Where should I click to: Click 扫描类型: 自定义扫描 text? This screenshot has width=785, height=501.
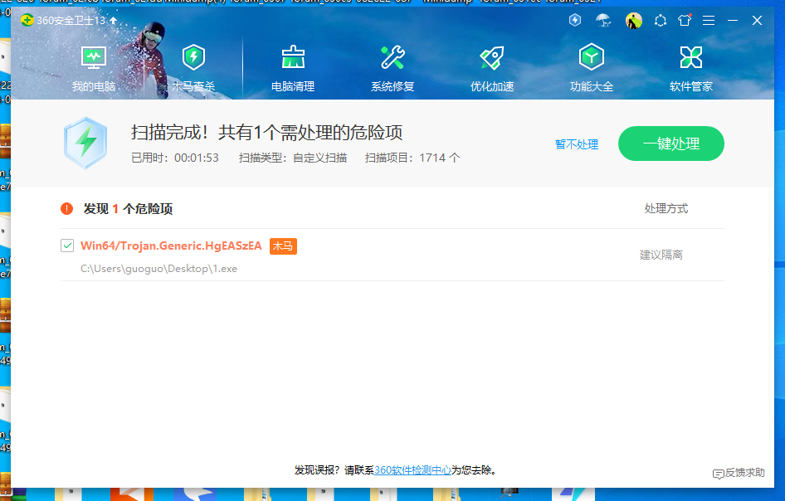click(293, 158)
